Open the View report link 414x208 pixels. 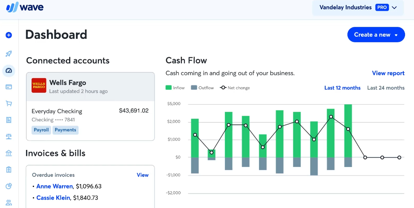tap(388, 73)
